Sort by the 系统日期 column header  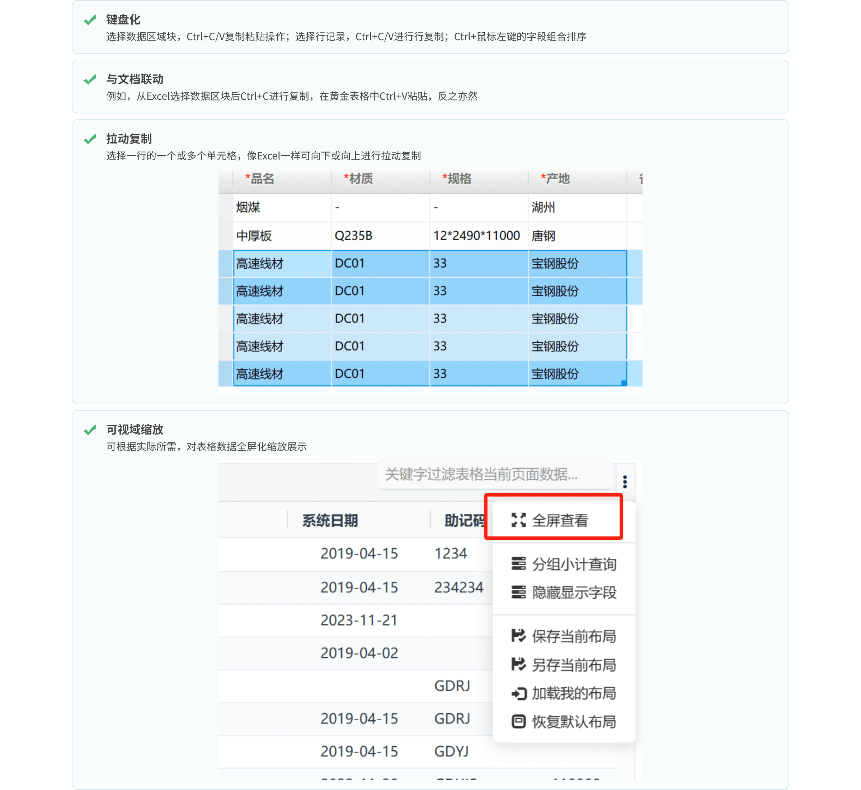[330, 521]
